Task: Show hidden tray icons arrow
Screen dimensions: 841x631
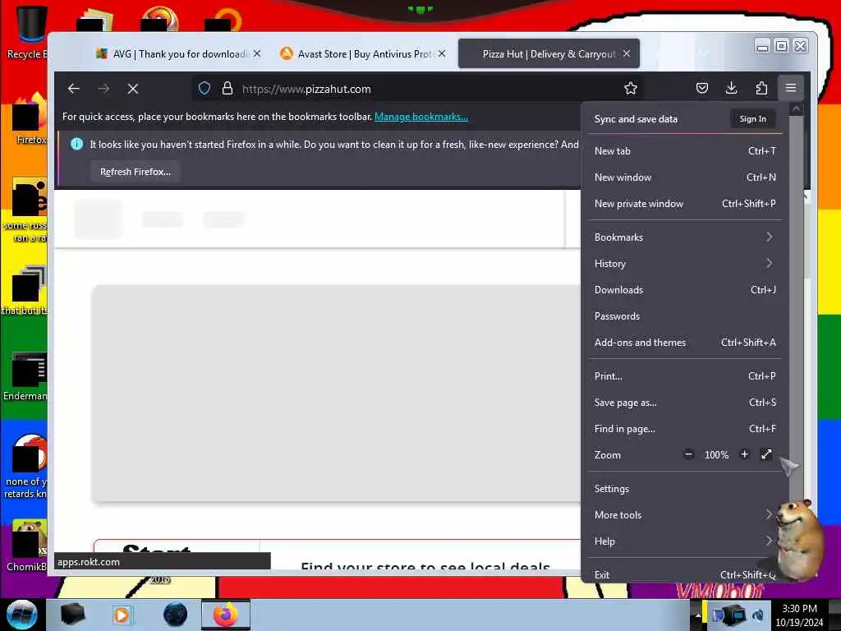Action: coord(698,615)
